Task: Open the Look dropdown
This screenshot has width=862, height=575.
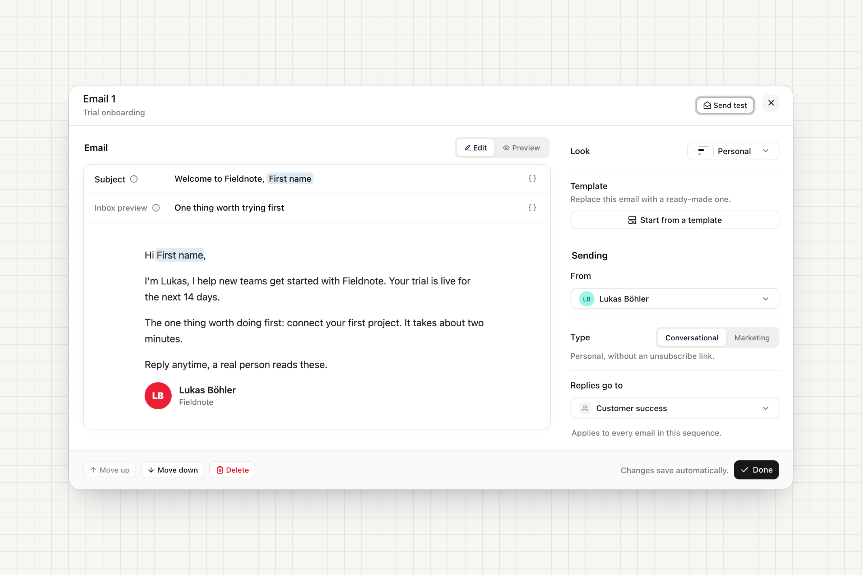Action: (733, 151)
